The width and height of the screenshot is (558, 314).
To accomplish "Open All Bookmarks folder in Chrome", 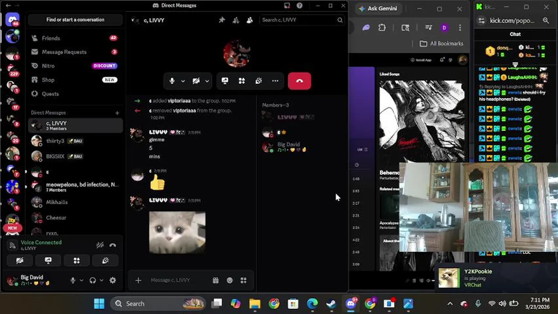I will click(x=441, y=44).
